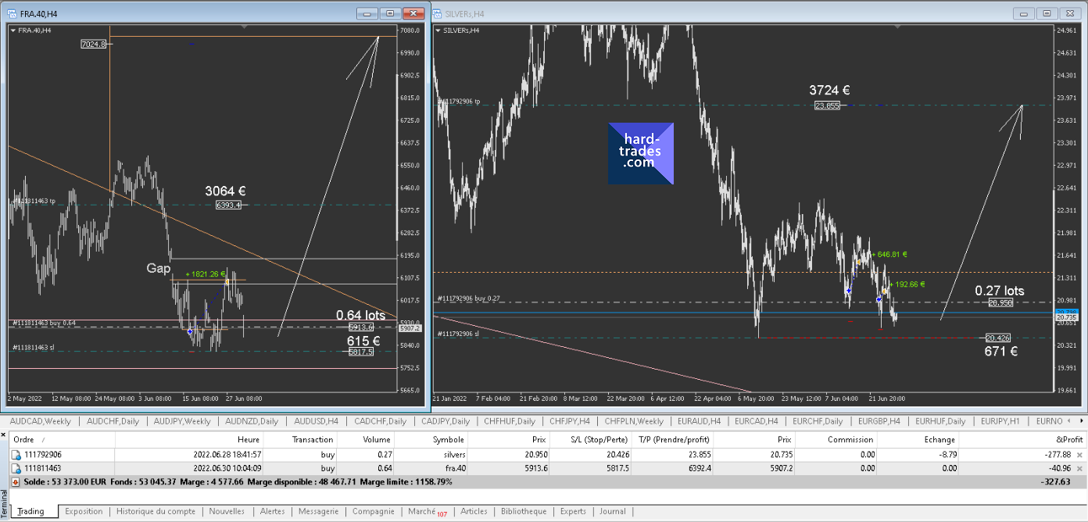
Task: Minimize the SILVERs,H4 chart window
Action: tap(1024, 13)
